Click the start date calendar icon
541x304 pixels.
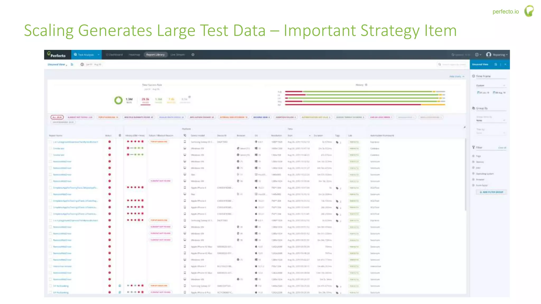[478, 93]
